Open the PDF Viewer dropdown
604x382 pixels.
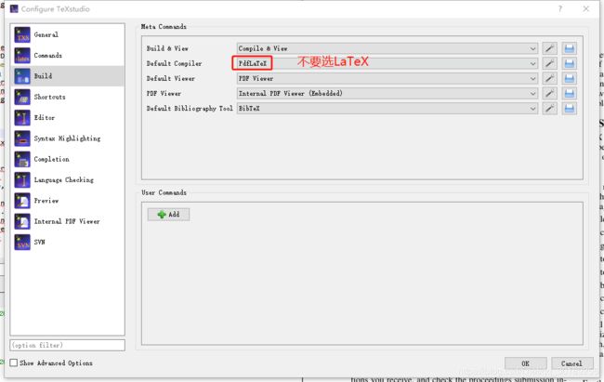[387, 94]
